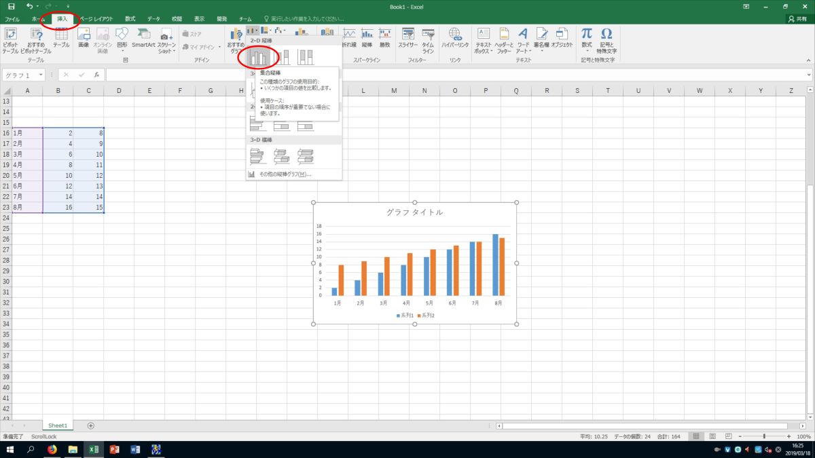The height and width of the screenshot is (458, 815).
Task: Switch to the 校閲 tab
Action: (x=177, y=20)
